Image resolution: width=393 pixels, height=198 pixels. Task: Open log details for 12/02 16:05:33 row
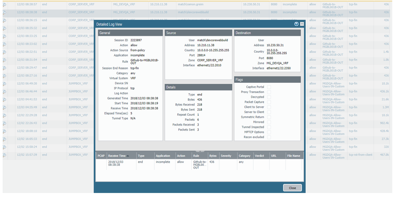(x=4, y=140)
